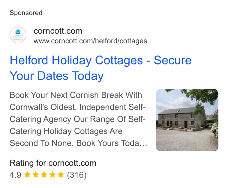Click the second gold rating star
228x188 pixels.
point(35,174)
